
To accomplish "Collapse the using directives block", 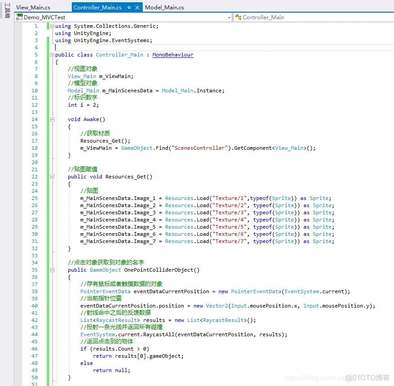I will coord(52,26).
